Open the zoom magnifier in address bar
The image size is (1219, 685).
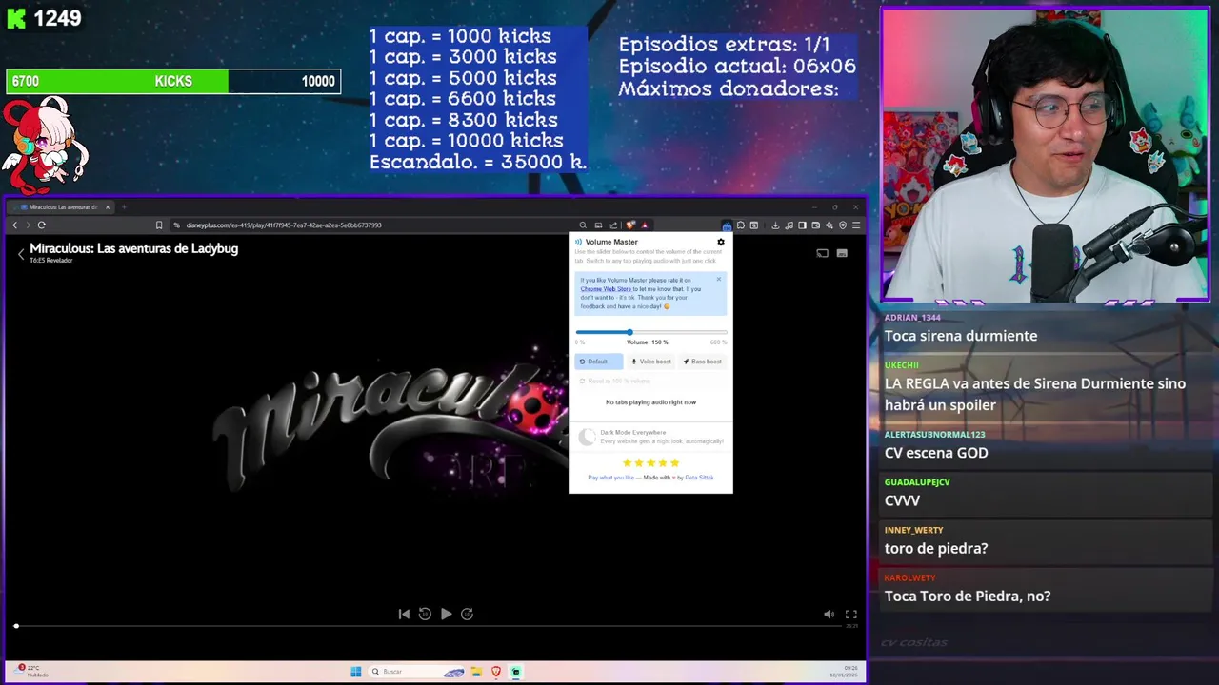[x=583, y=225]
